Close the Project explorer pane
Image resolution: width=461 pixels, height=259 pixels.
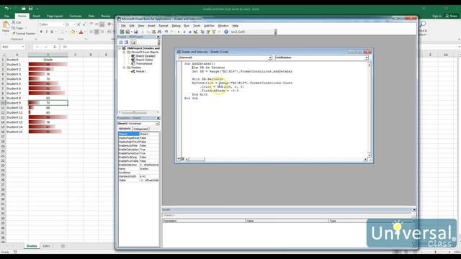[x=158, y=37]
